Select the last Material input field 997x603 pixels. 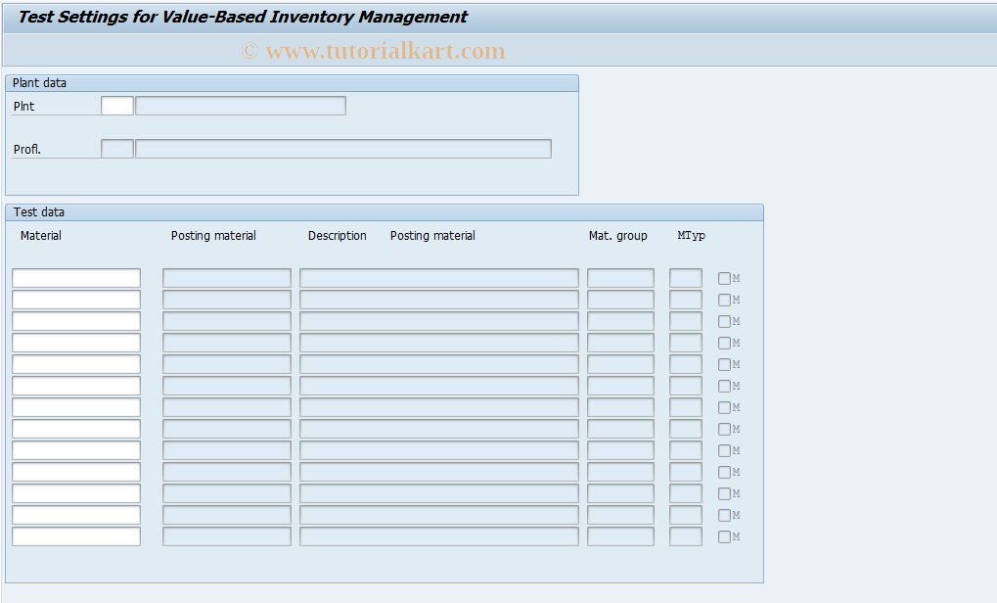point(75,535)
